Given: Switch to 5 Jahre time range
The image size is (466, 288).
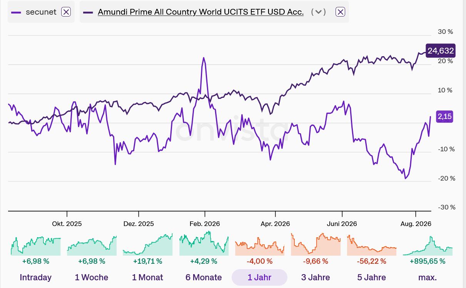Looking at the screenshot, I should [371, 277].
